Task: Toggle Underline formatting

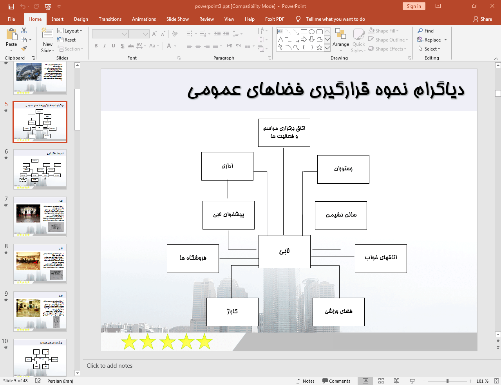Action: [x=113, y=46]
